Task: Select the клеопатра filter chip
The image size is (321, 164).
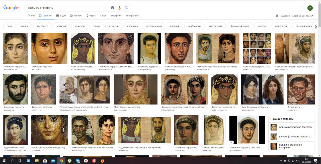Action: coord(42,26)
